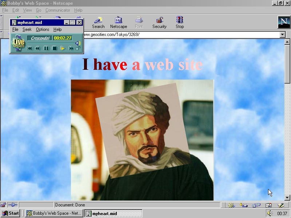
Task: Click the page scrollbar down arrow
Action: point(287,198)
